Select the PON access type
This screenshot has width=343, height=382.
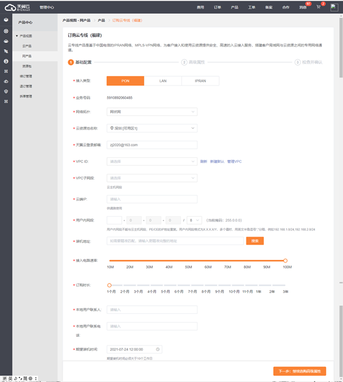click(125, 81)
